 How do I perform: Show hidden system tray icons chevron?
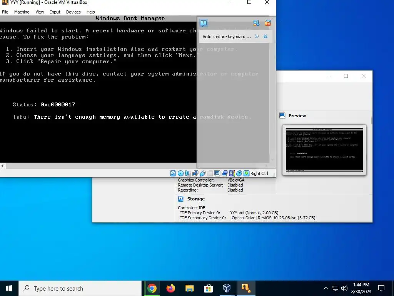pos(326,288)
